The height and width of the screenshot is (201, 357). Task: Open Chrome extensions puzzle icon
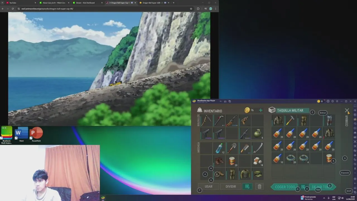click(198, 9)
